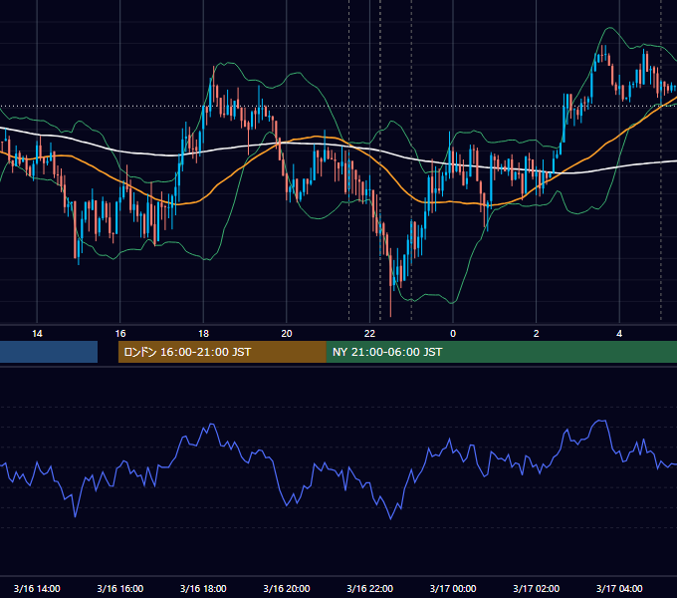The image size is (677, 598).
Task: Click the 20 hour label on price chart axis
Action: tap(287, 334)
